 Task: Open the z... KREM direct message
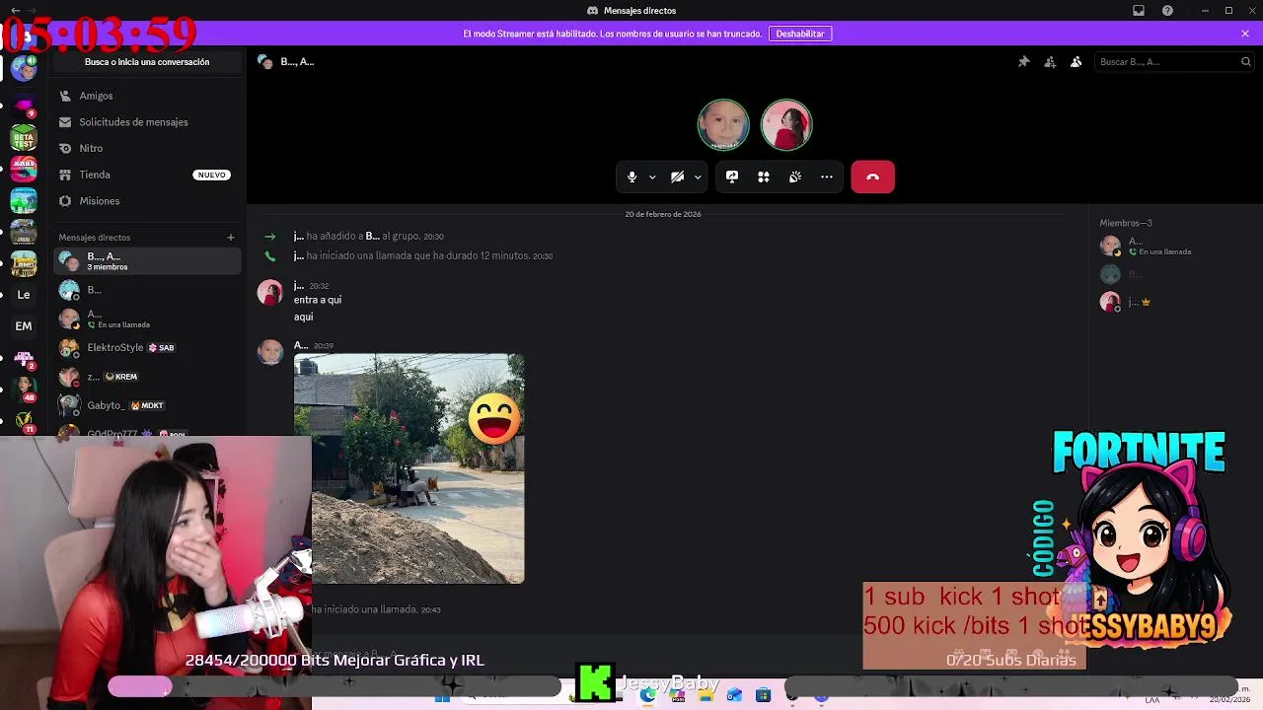(147, 377)
